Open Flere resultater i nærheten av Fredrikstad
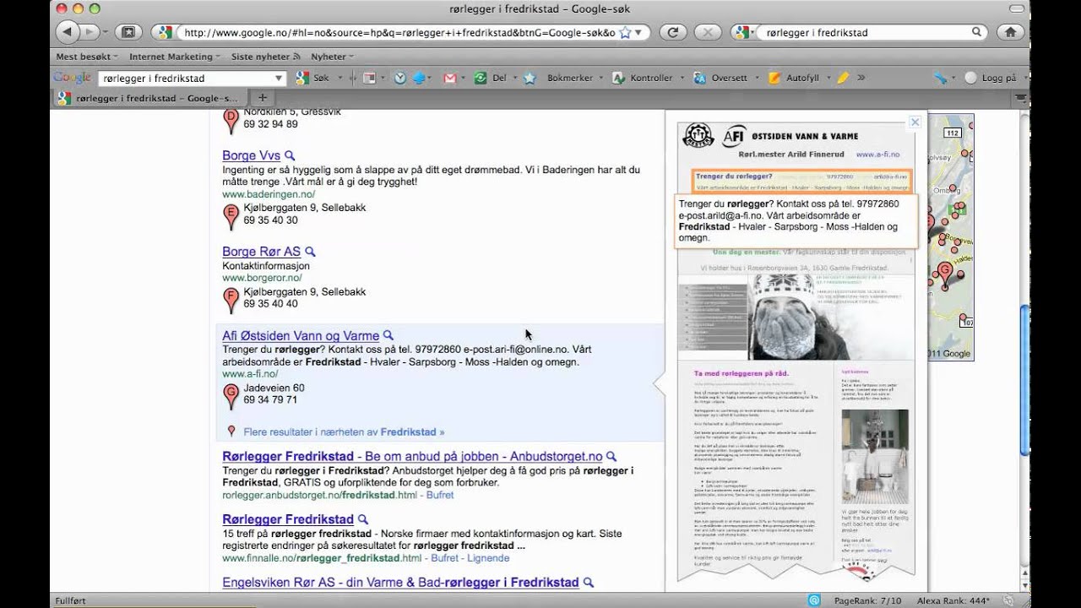 pyautogui.click(x=344, y=432)
